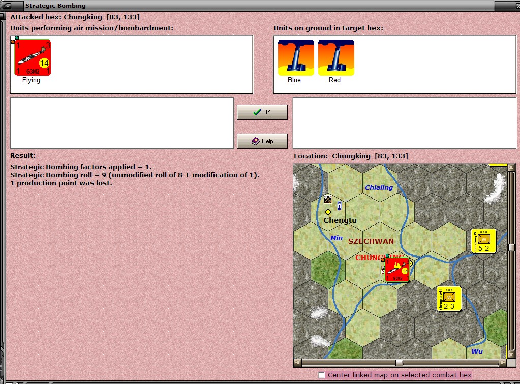Click the map scroll down arrow
520x384 pixels.
511,355
